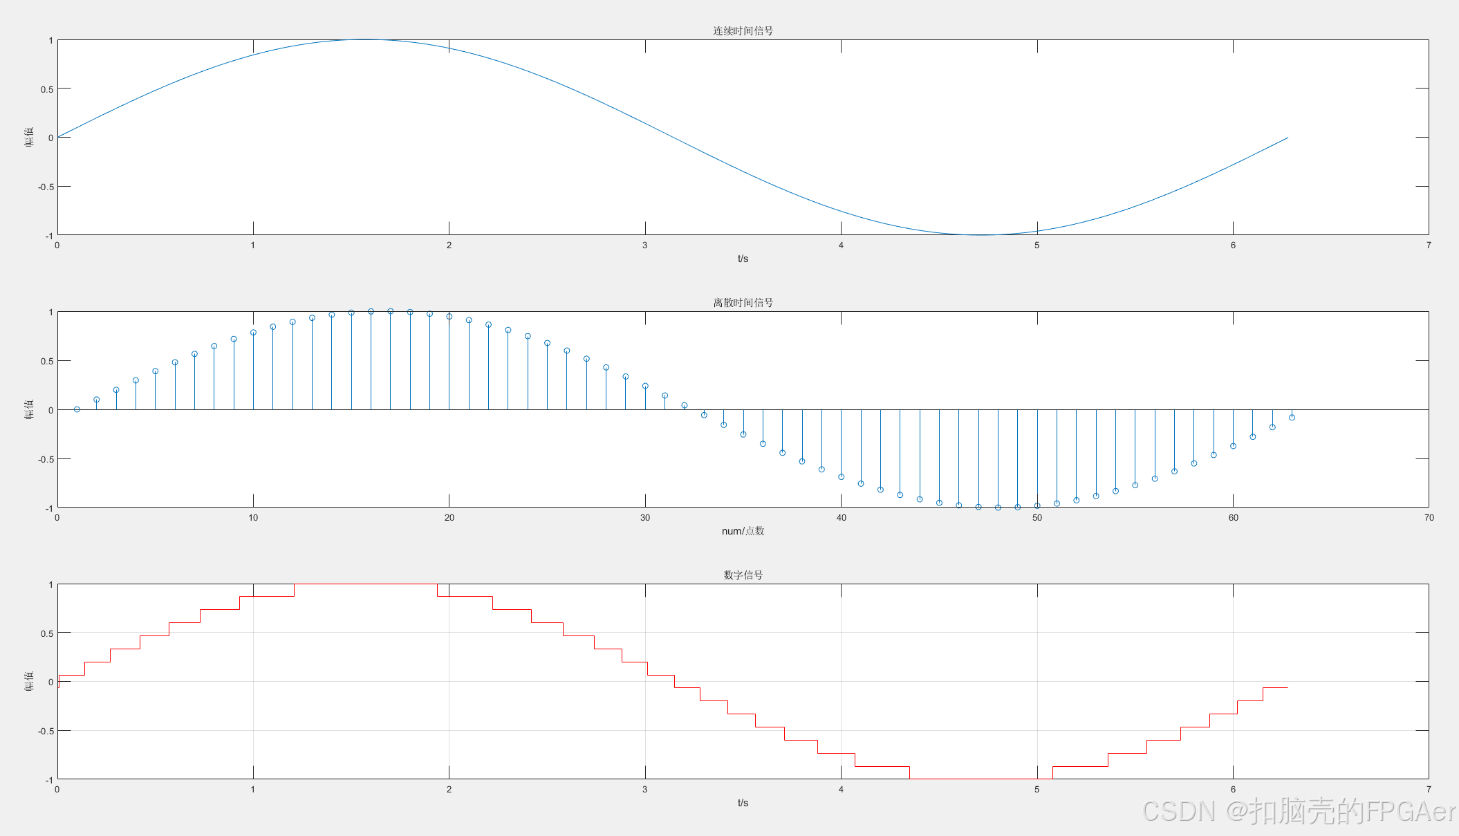
Task: Click the 幅值 y-axis label of the red step plot
Action: tap(29, 681)
